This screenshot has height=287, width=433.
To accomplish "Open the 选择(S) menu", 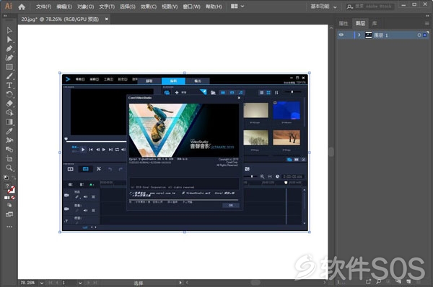I will [128, 6].
